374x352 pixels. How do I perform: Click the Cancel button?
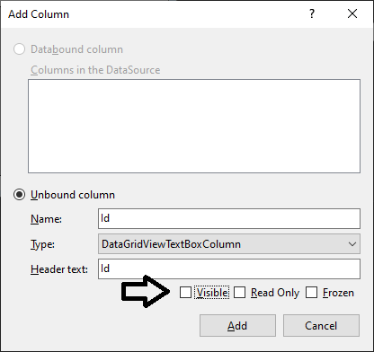[321, 325]
